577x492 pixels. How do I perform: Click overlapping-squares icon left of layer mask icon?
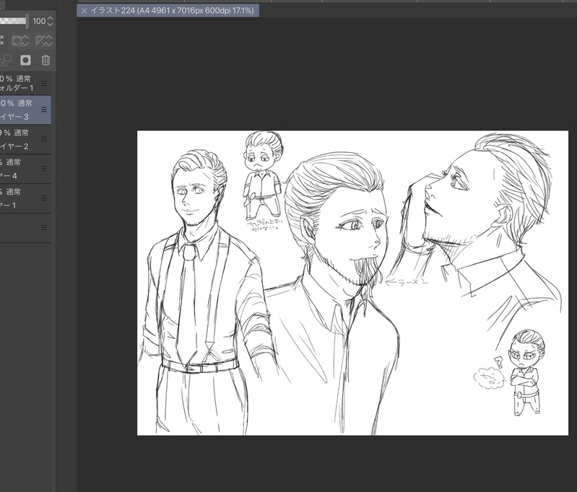pyautogui.click(x=6, y=61)
